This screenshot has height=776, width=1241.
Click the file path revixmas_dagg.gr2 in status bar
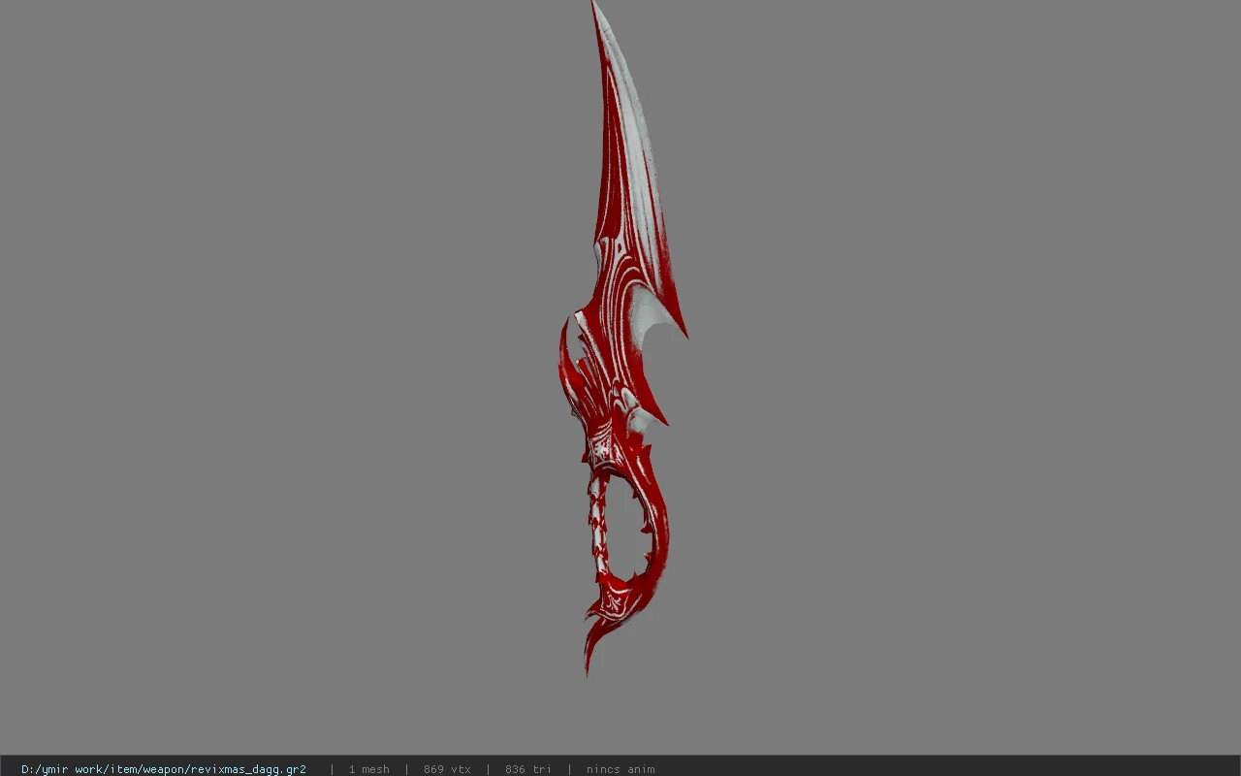164,769
